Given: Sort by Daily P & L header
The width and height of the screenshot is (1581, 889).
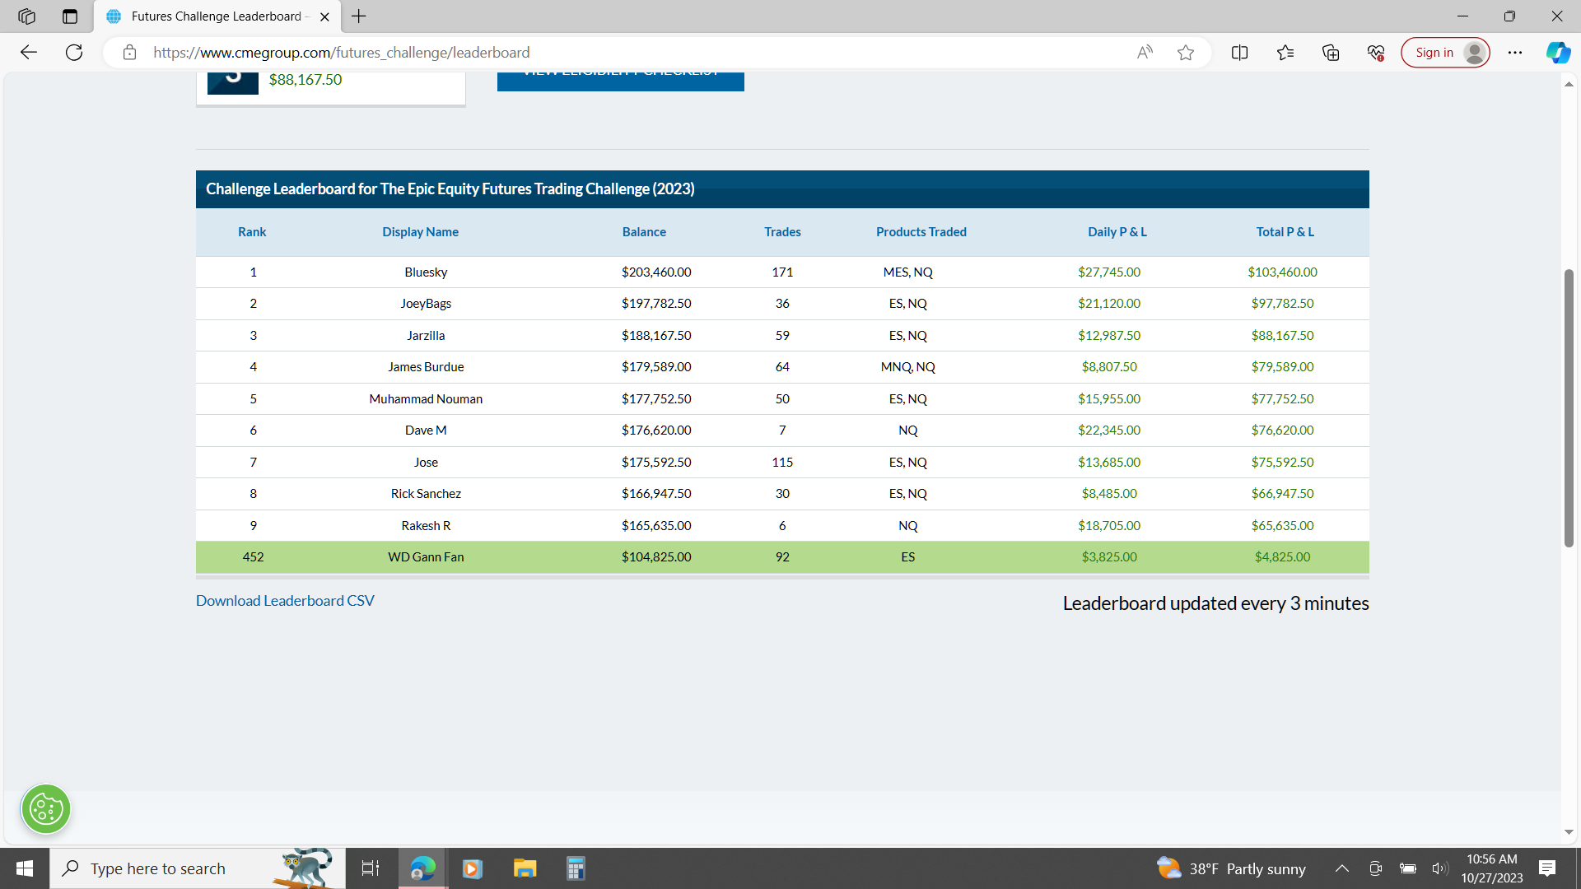Looking at the screenshot, I should click(1117, 232).
